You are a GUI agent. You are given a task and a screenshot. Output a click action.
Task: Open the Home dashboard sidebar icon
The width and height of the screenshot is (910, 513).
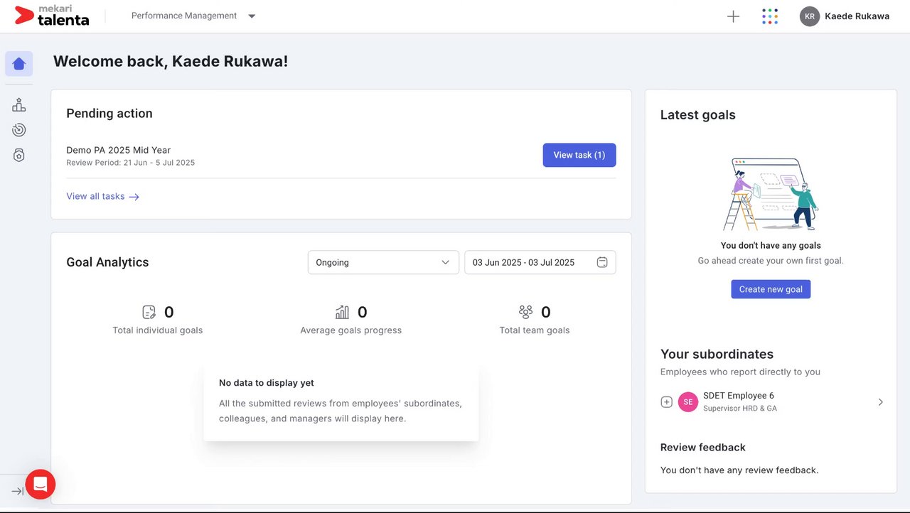coord(19,64)
